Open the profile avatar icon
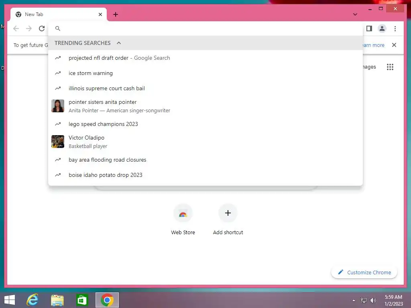 click(382, 28)
